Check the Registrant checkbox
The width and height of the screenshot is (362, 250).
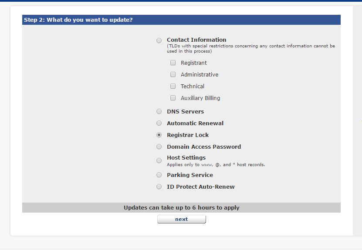tap(173, 63)
